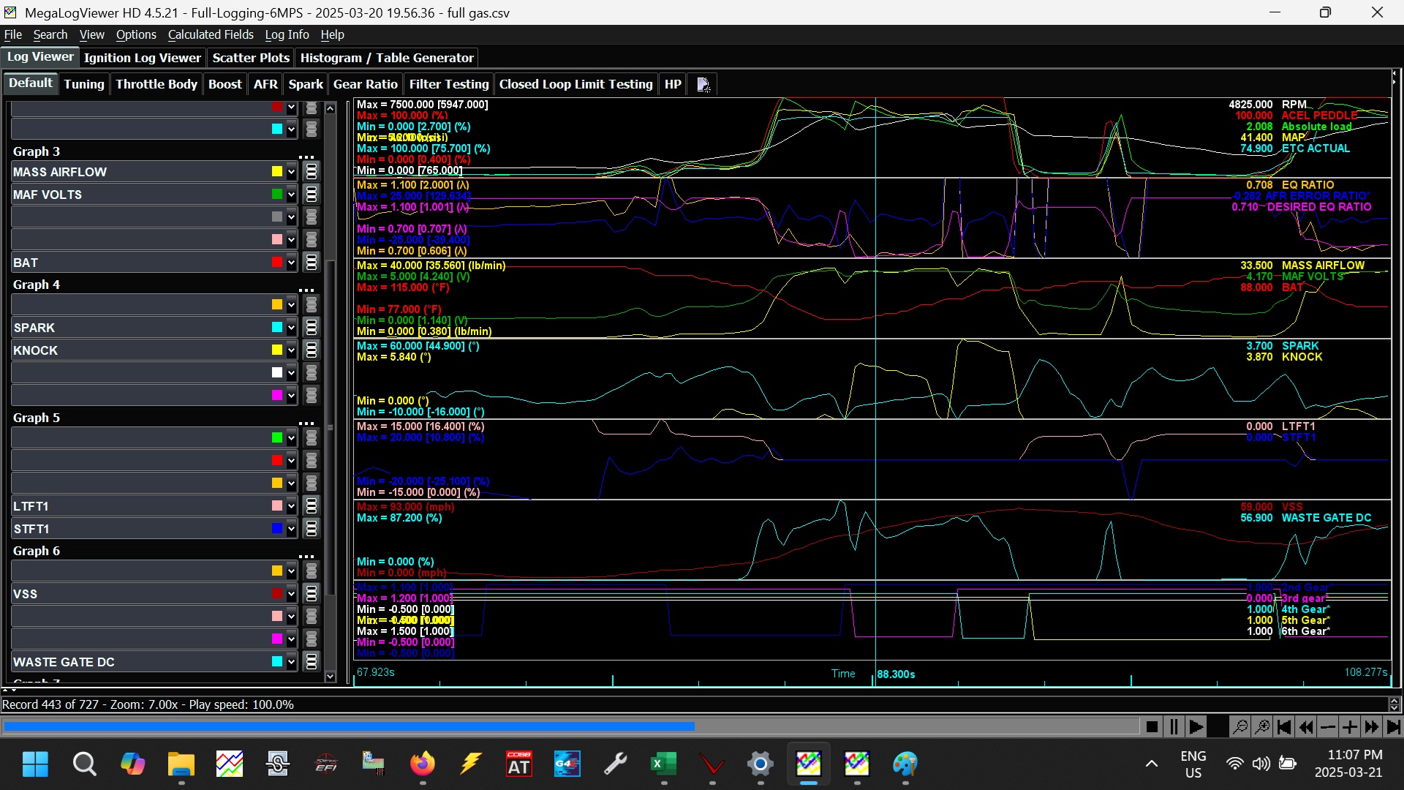The width and height of the screenshot is (1404, 790).
Task: Click the Stop playback button
Action: point(1152,727)
